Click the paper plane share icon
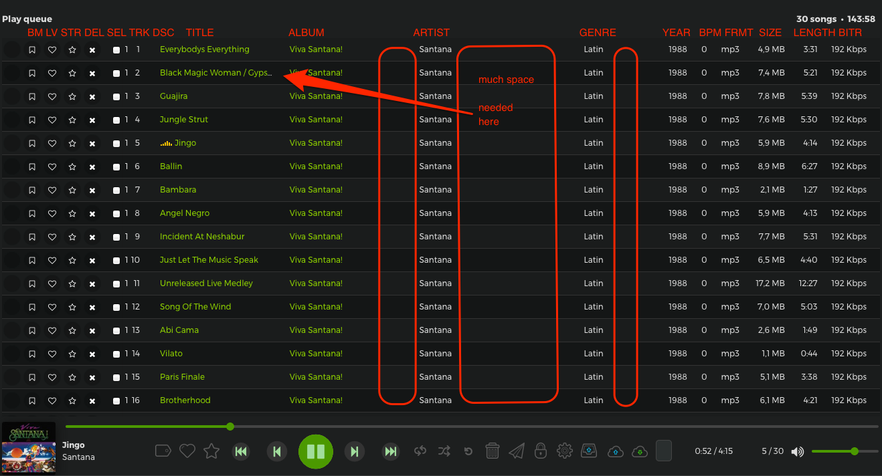Image resolution: width=882 pixels, height=476 pixels. tap(517, 451)
